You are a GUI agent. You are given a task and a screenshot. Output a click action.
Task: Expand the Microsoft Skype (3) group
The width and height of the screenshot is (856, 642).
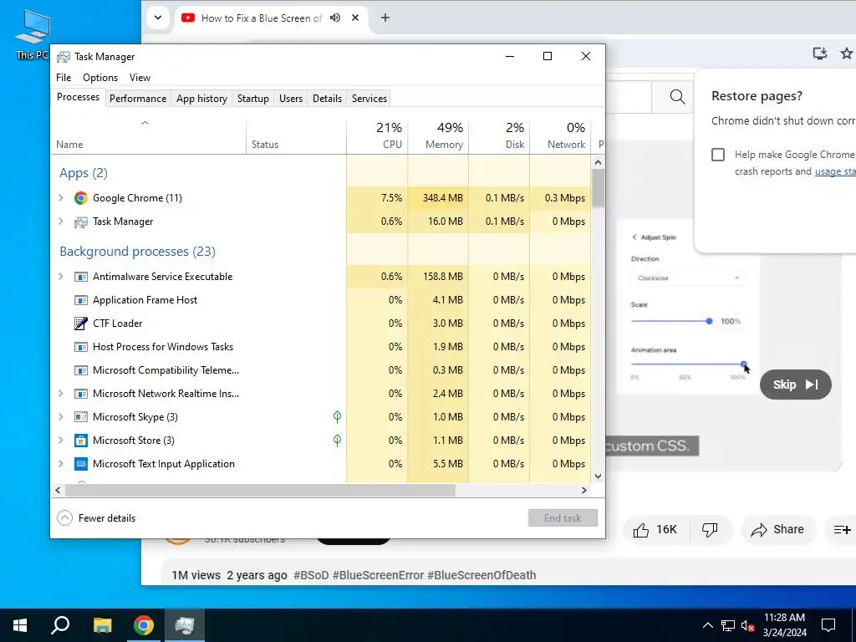pos(61,417)
